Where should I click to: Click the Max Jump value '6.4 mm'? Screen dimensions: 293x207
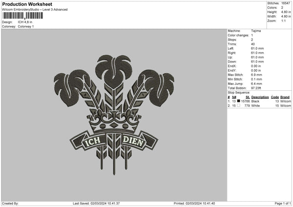(x=256, y=83)
